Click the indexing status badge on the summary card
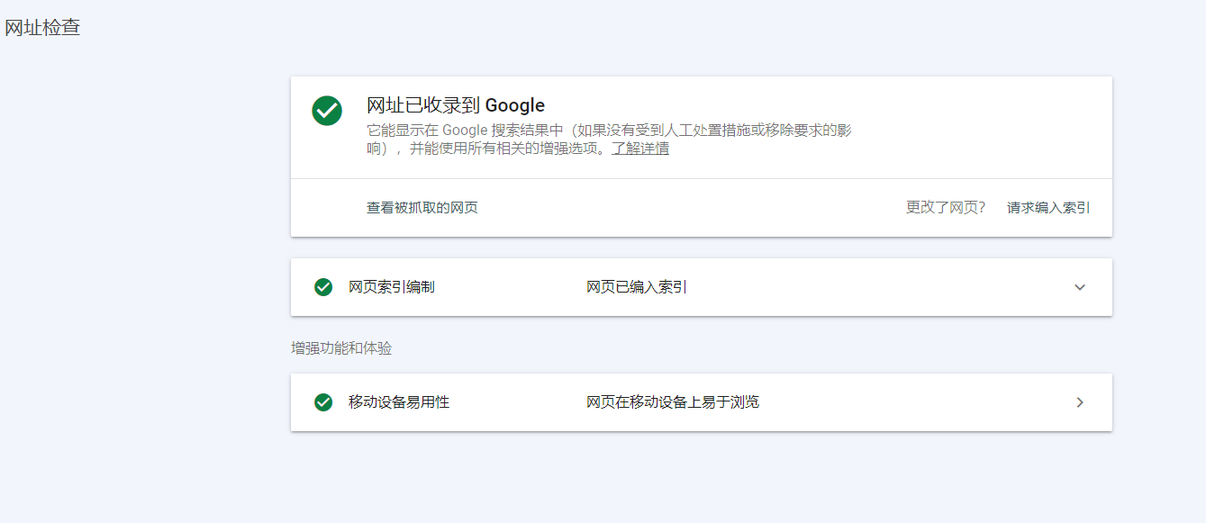Screen dimensions: 1206x523 tap(326, 112)
